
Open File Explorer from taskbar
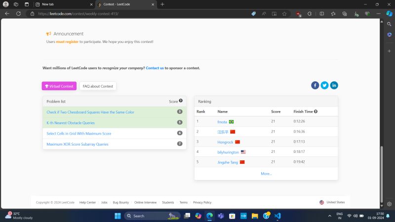click(x=255, y=216)
